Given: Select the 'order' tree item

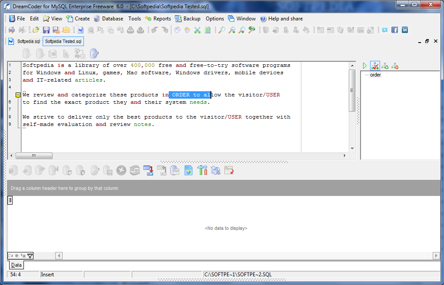Looking at the screenshot, I should pos(375,75).
